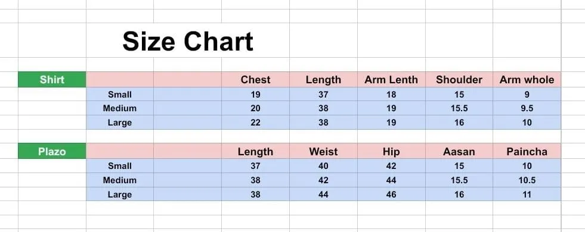This screenshot has height=232, width=585.
Task: Click the Large row label under Shirt
Action: tap(120, 123)
